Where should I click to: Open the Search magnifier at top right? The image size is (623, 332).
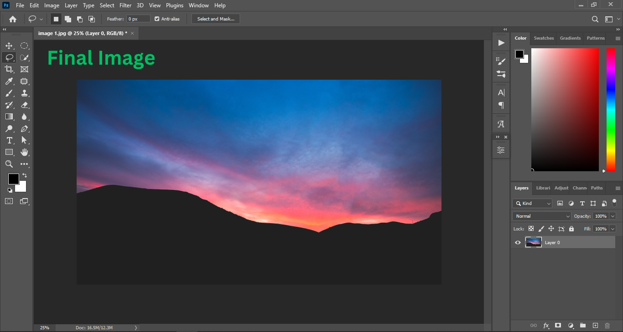(595, 19)
